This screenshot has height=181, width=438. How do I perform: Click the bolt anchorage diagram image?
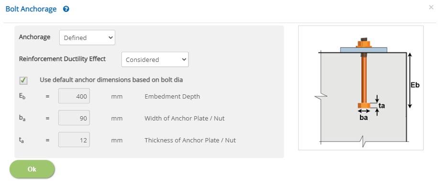361,88
